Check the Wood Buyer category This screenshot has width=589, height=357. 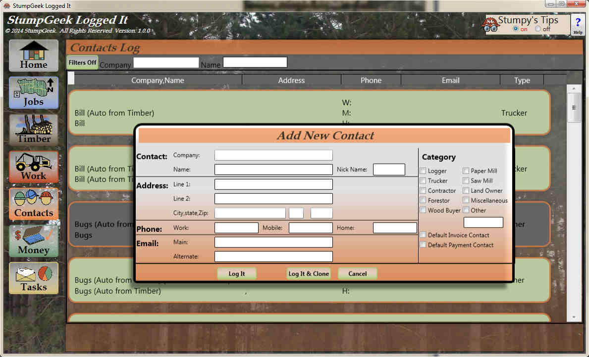pyautogui.click(x=423, y=210)
